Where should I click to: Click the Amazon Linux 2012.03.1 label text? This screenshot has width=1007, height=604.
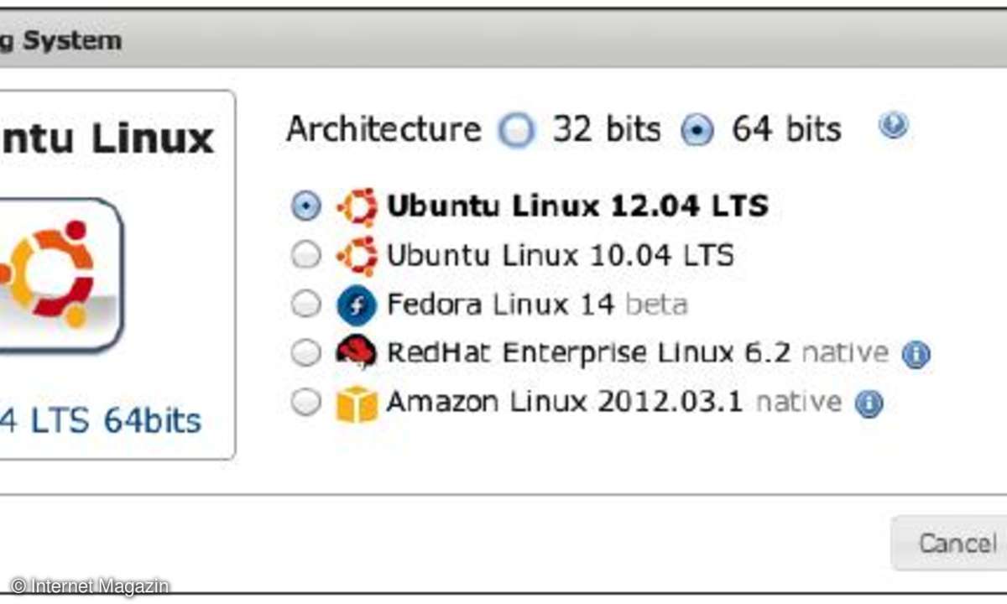[565, 402]
